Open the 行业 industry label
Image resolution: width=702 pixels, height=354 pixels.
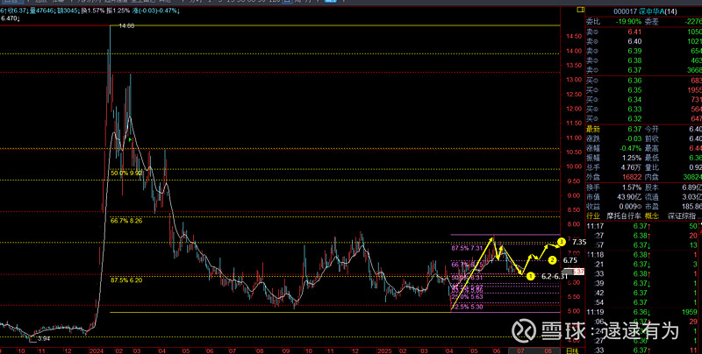593,216
